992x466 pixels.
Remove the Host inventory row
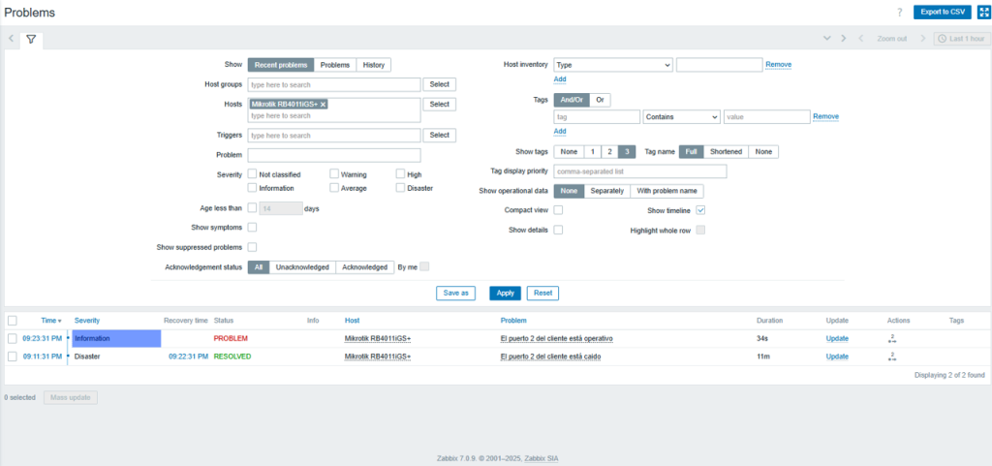pyautogui.click(x=778, y=65)
